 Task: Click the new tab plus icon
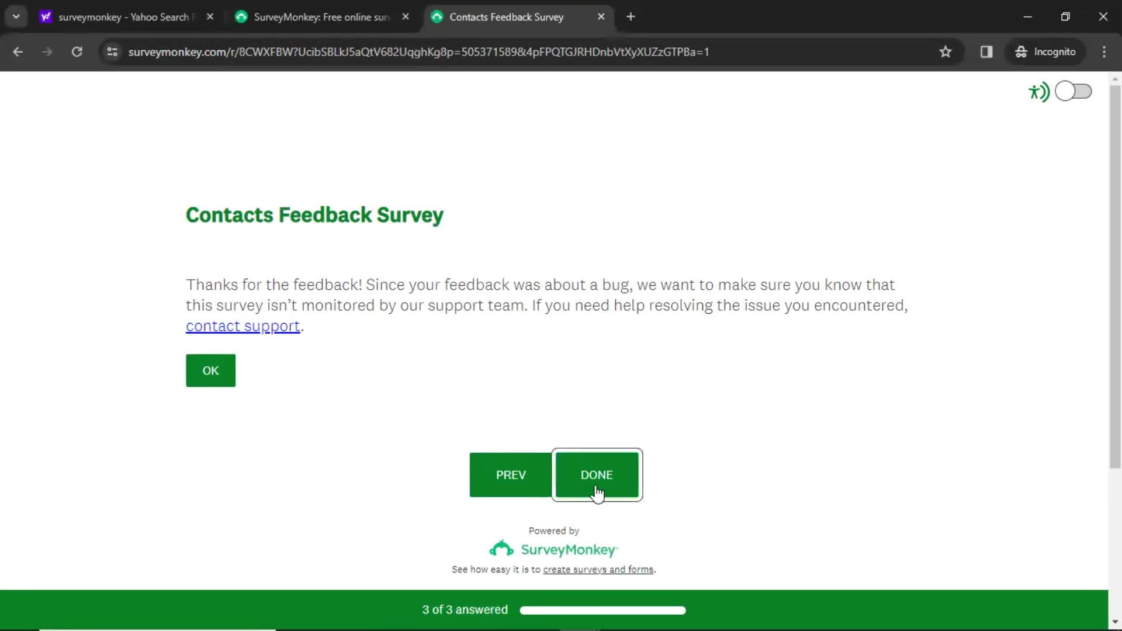point(631,17)
